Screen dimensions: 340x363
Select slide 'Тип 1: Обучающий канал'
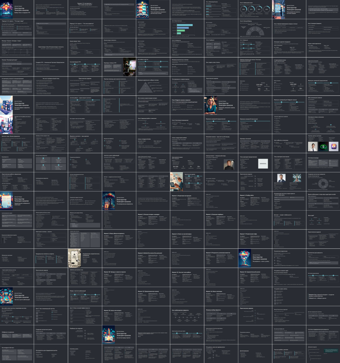tap(221, 9)
